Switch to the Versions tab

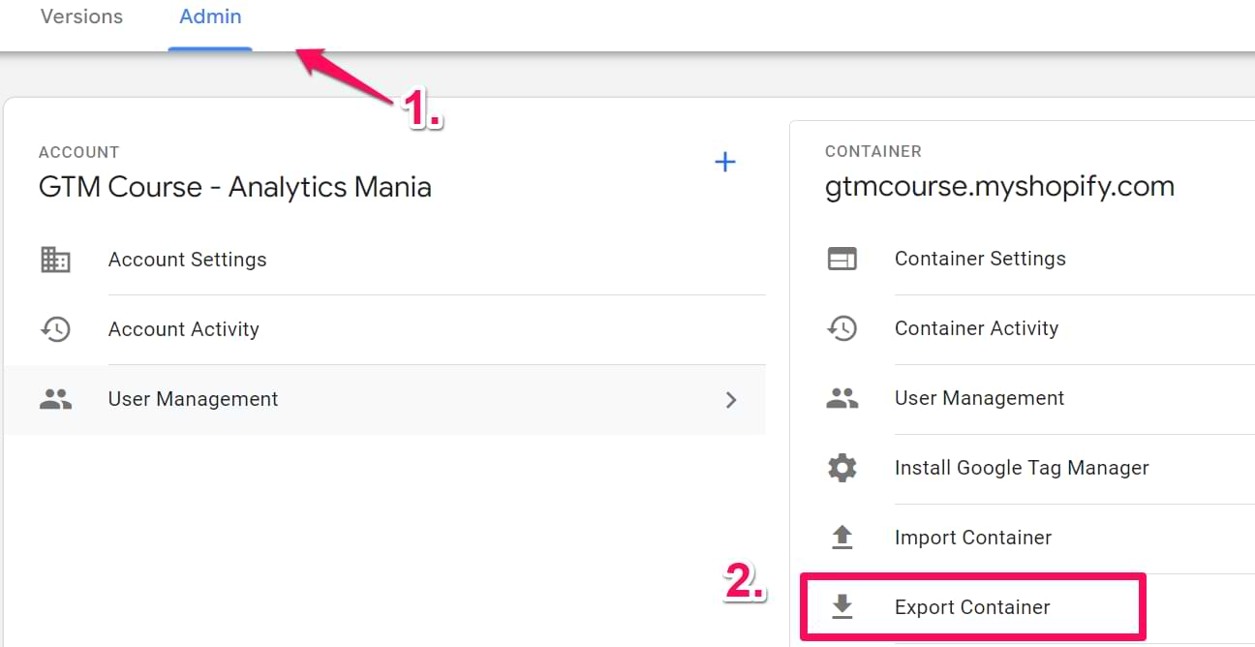click(x=81, y=16)
